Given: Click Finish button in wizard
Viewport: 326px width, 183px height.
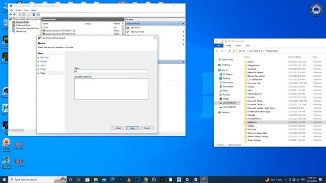Looking at the screenshot, I should (x=132, y=128).
